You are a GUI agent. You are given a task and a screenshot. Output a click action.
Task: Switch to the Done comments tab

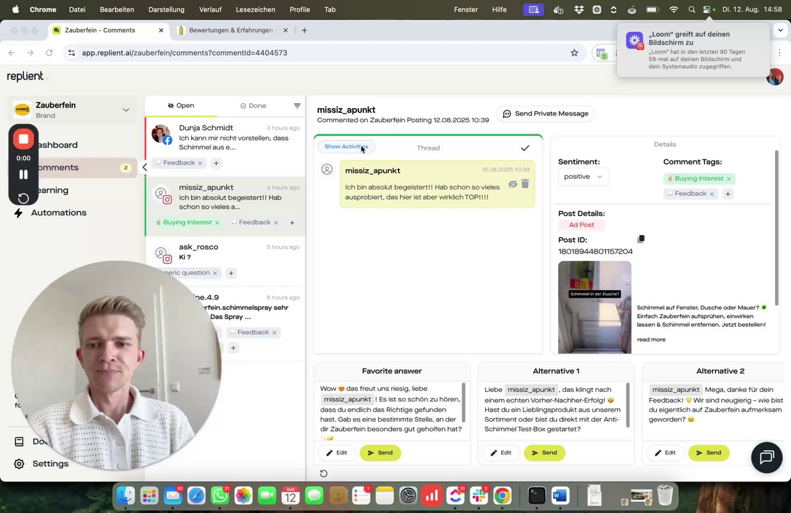pos(253,106)
